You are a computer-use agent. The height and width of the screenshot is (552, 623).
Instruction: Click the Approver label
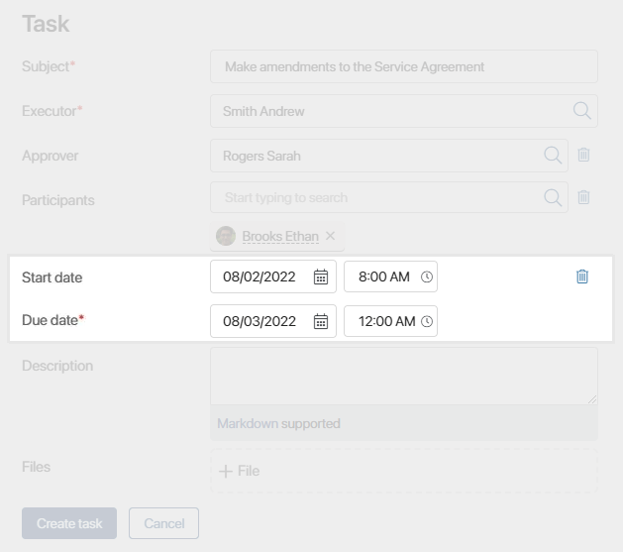51,156
